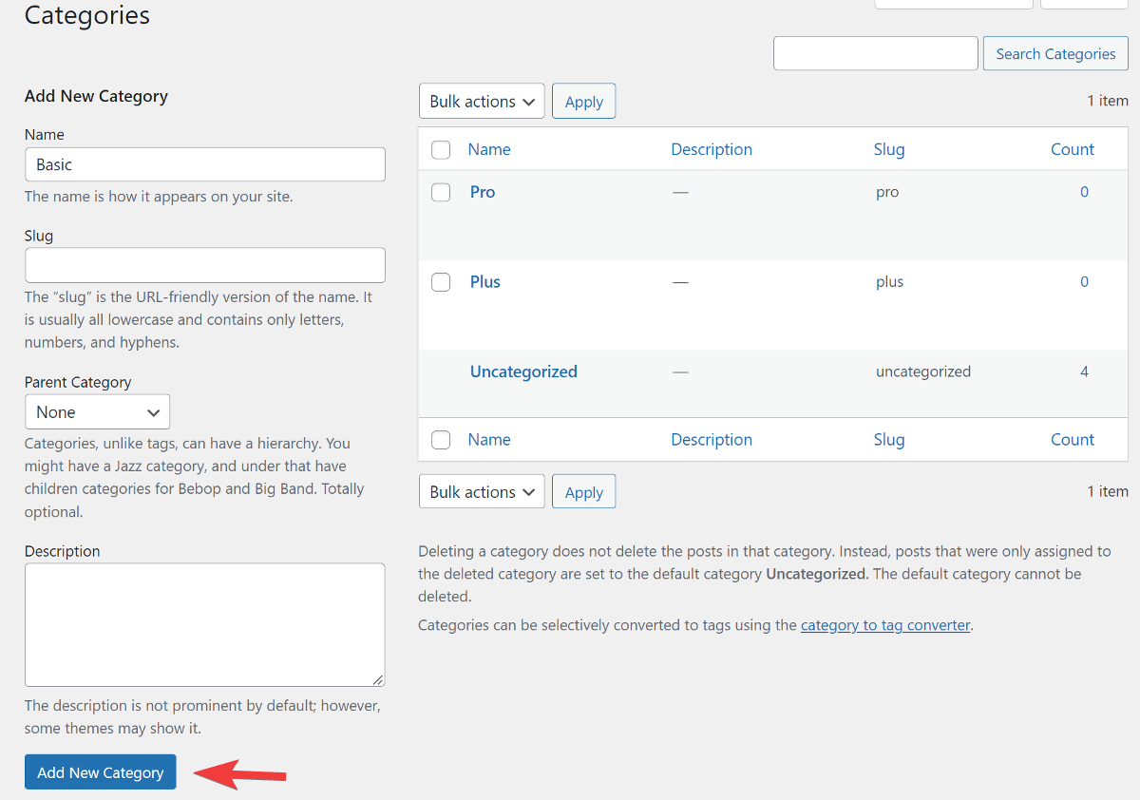Viewport: 1140px width, 800px height.
Task: Click the top '1 item' text
Action: [1108, 101]
